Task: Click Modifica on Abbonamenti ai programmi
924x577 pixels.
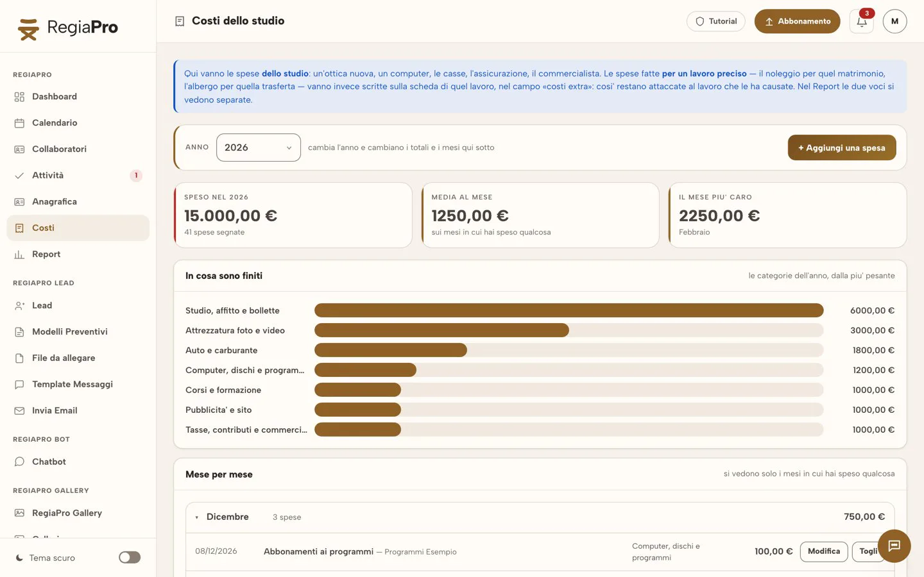Action: click(824, 551)
